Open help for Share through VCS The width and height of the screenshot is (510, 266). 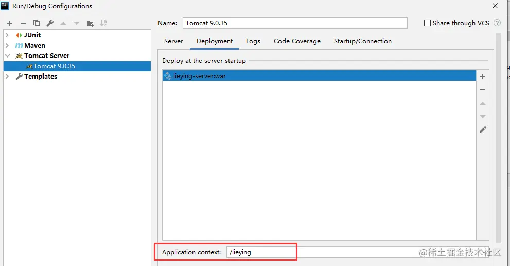[x=497, y=23]
